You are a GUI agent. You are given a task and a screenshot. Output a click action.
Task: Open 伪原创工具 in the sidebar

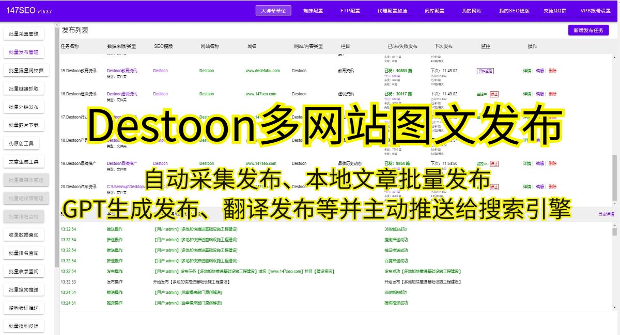pyautogui.click(x=21, y=143)
